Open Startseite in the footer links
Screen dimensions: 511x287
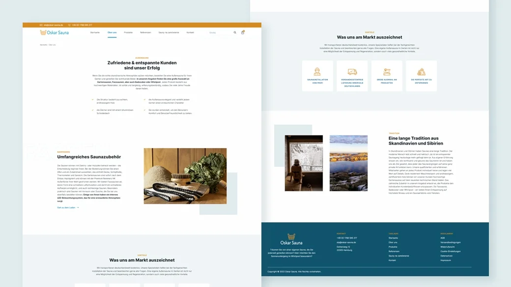tap(393, 238)
